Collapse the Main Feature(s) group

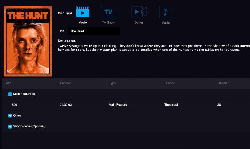coord(10,94)
